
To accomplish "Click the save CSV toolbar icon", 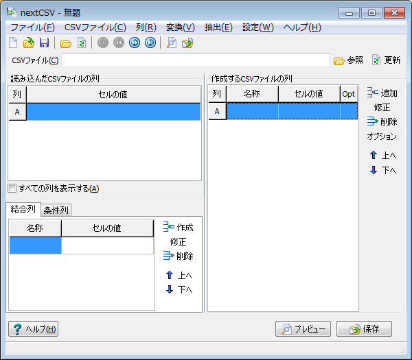I will pos(187,43).
